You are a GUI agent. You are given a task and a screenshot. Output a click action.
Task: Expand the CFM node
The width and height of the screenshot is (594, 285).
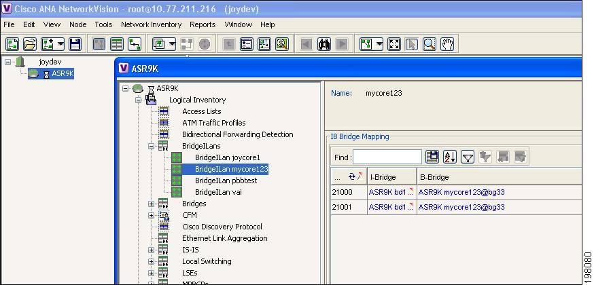pos(151,216)
